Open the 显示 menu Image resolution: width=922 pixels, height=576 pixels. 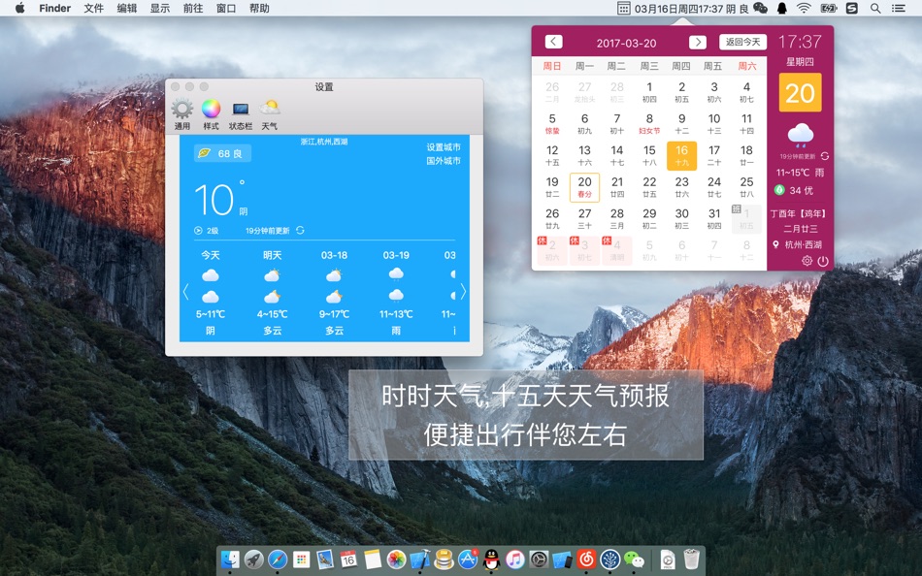point(159,8)
